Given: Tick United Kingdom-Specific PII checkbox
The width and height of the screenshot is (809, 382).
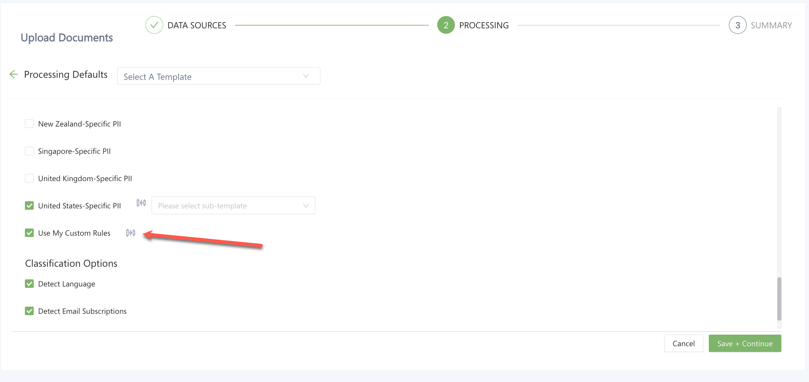Looking at the screenshot, I should pyautogui.click(x=29, y=178).
